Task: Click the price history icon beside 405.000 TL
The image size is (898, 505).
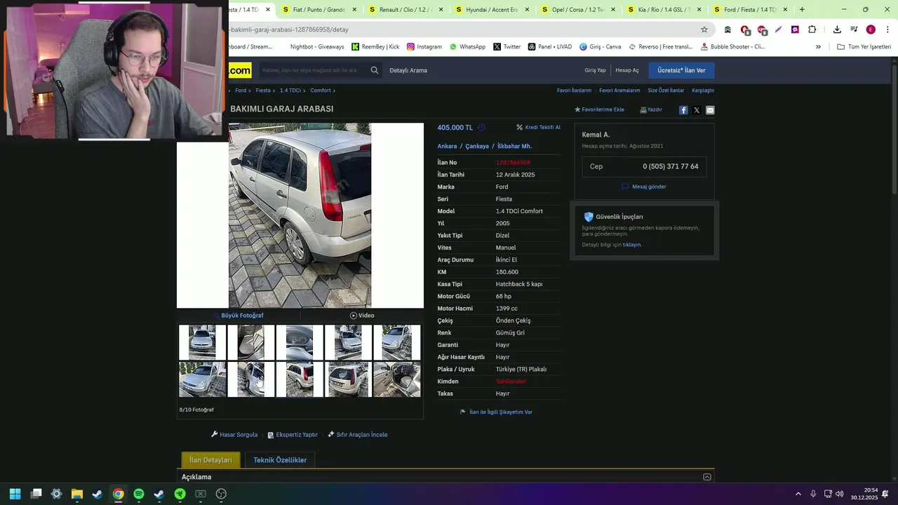Action: point(481,128)
